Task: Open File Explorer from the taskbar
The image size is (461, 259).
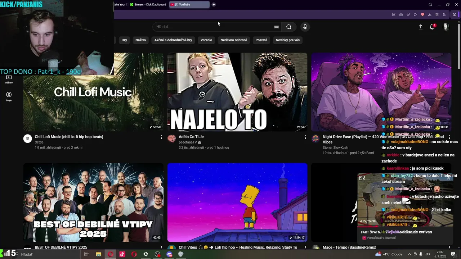Action: (99, 254)
